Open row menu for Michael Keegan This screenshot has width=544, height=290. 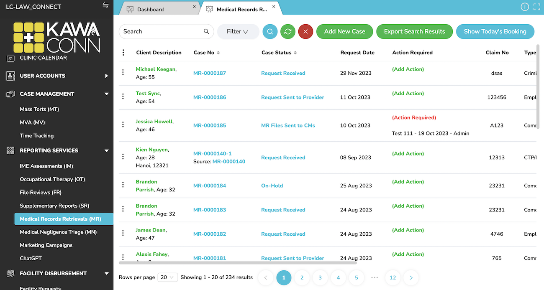(123, 73)
